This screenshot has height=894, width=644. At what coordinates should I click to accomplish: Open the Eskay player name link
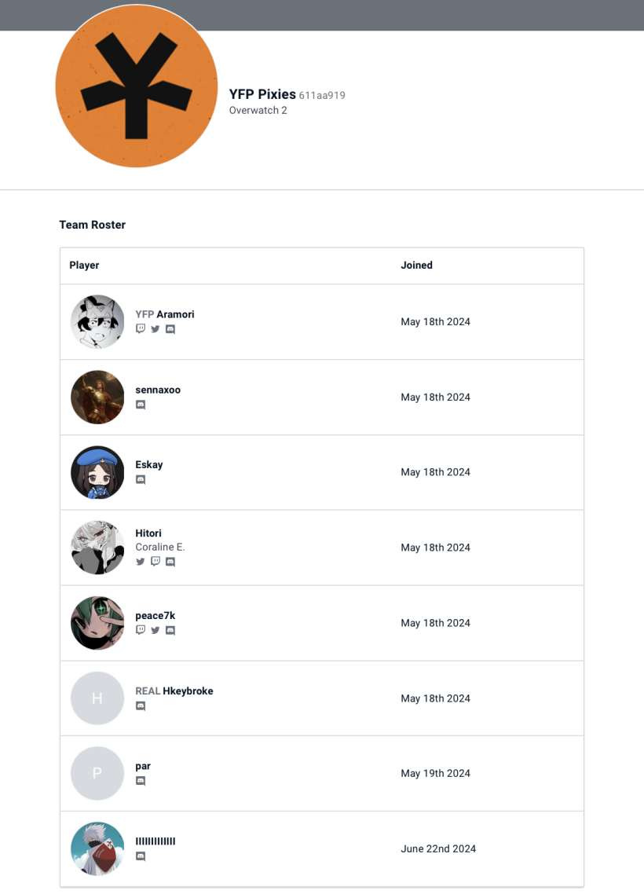coord(148,464)
